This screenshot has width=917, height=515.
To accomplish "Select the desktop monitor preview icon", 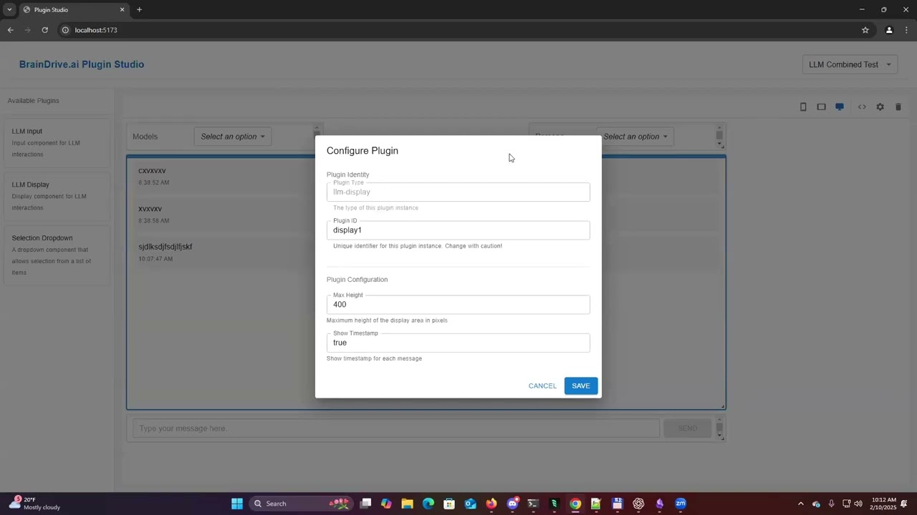I will pos(840,107).
